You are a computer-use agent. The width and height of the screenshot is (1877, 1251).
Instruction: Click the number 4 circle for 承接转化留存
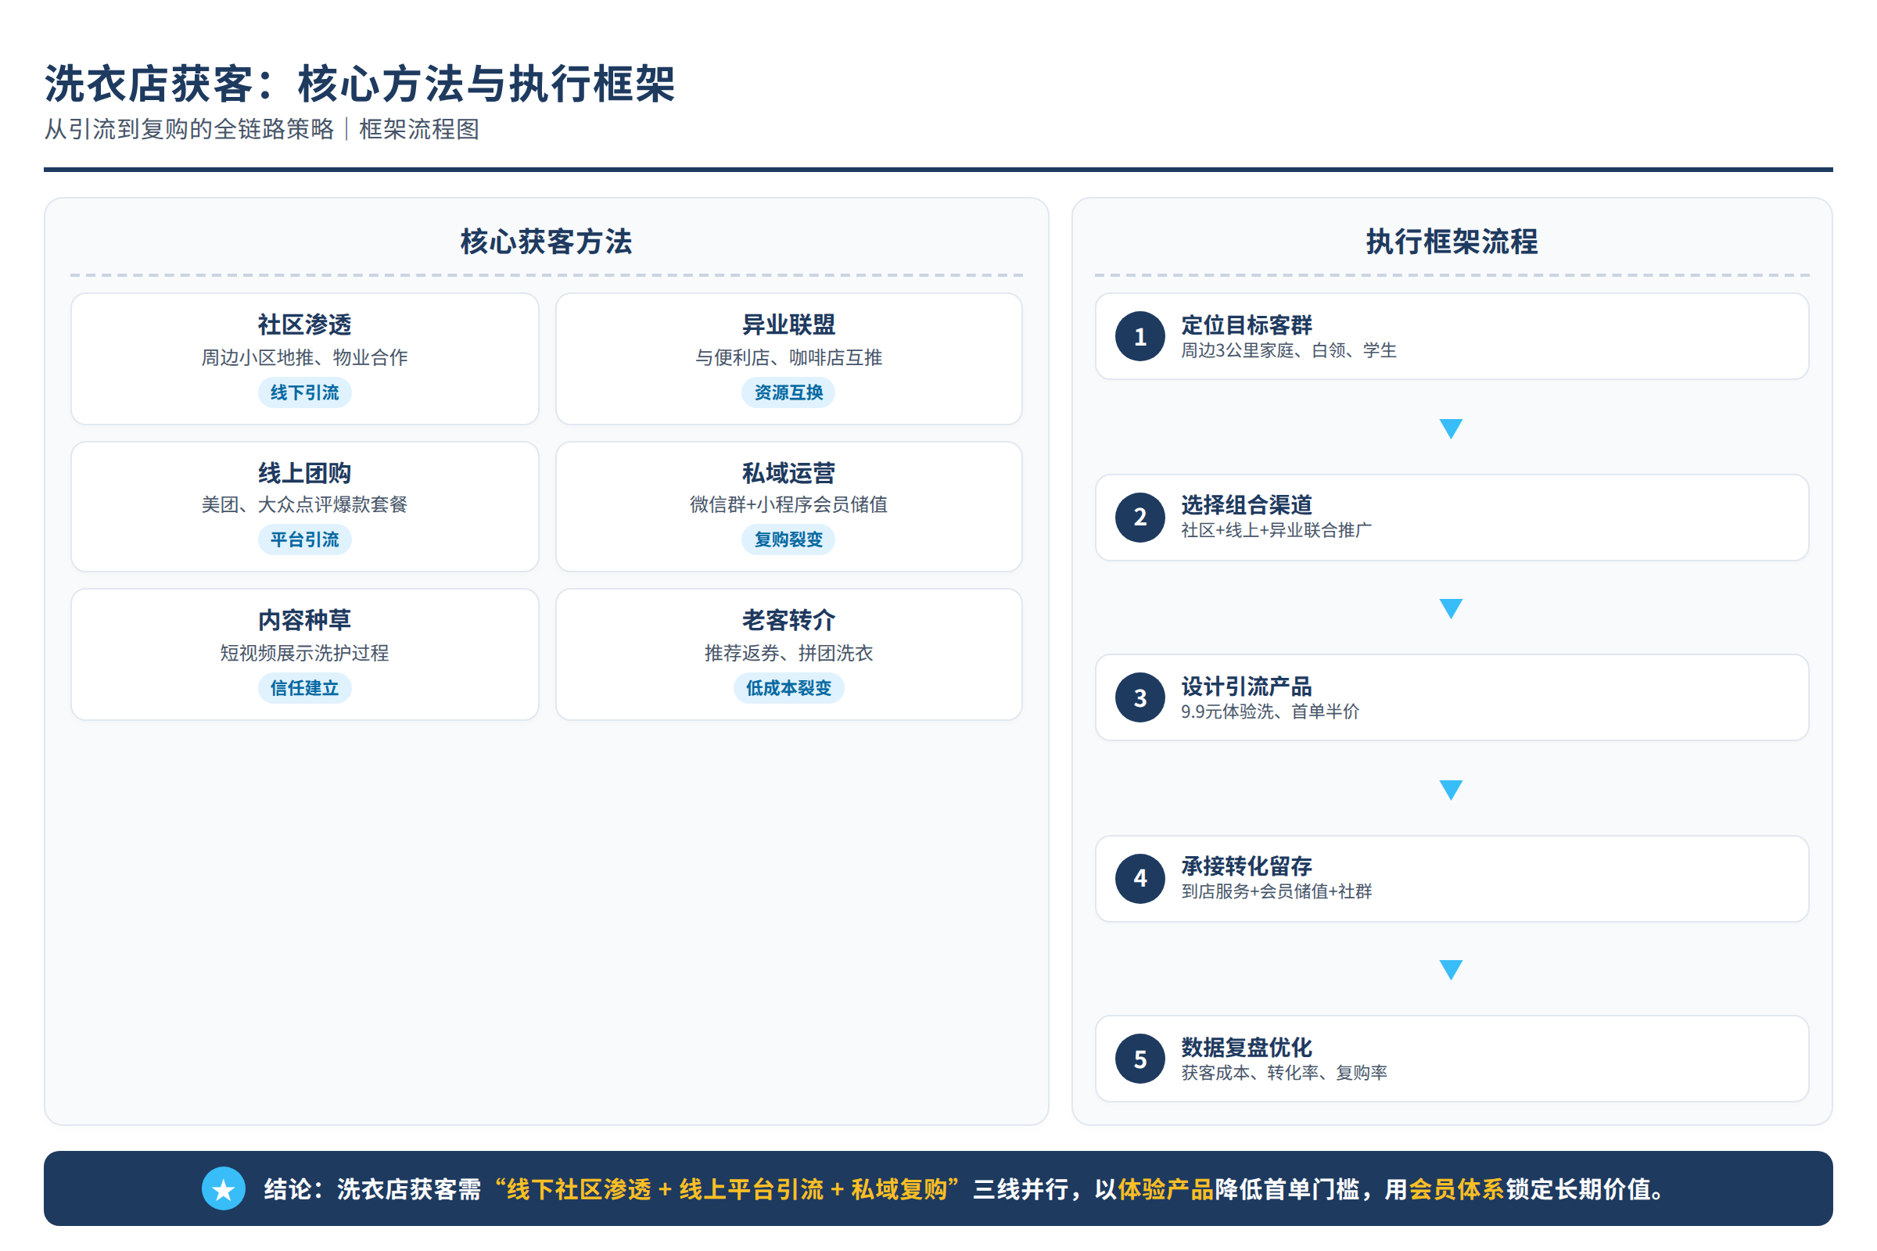point(1140,878)
